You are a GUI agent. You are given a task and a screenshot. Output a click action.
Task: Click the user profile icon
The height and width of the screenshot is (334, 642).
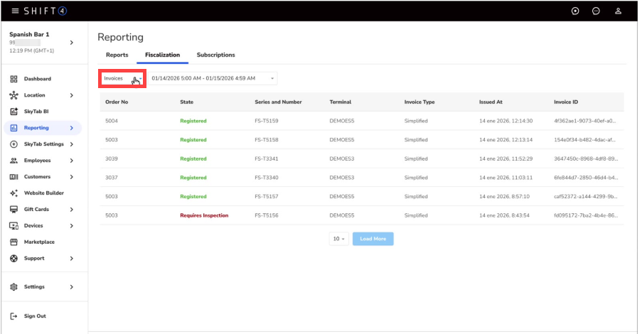618,11
